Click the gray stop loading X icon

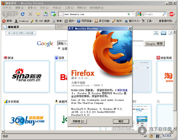pyautogui.click(x=30, y=14)
